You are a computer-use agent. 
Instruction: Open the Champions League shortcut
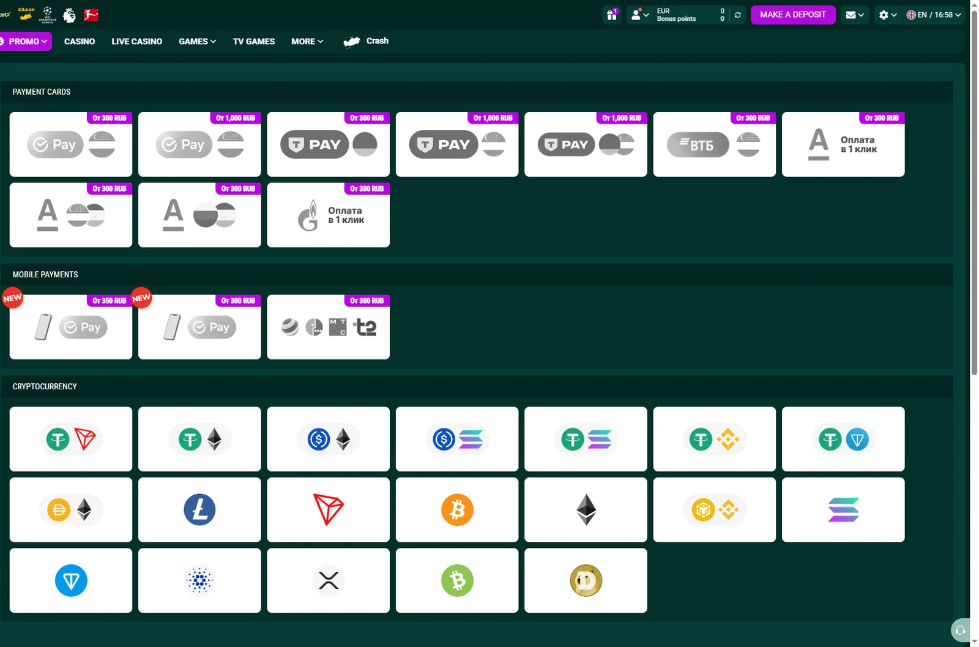coord(48,15)
